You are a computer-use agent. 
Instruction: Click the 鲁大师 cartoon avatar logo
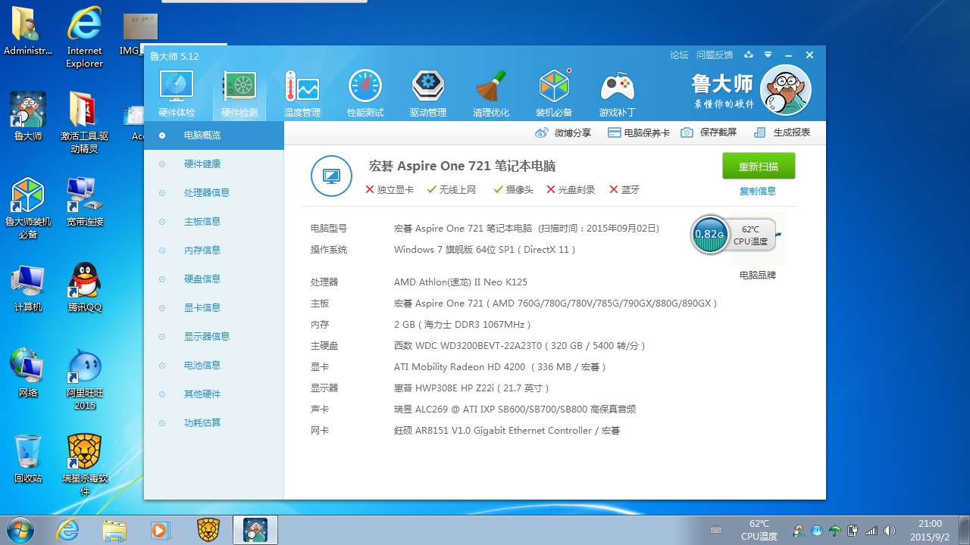tap(785, 89)
